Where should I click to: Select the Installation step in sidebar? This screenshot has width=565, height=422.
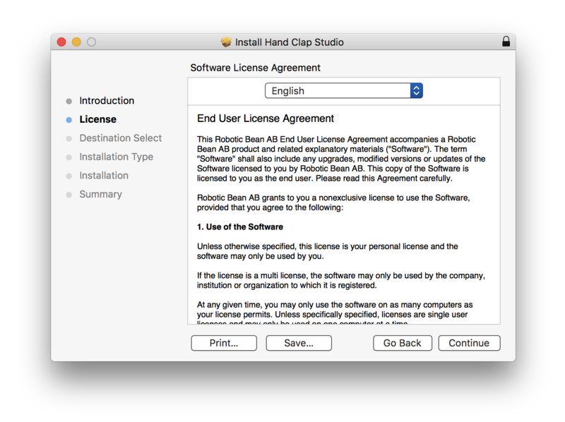tap(104, 175)
